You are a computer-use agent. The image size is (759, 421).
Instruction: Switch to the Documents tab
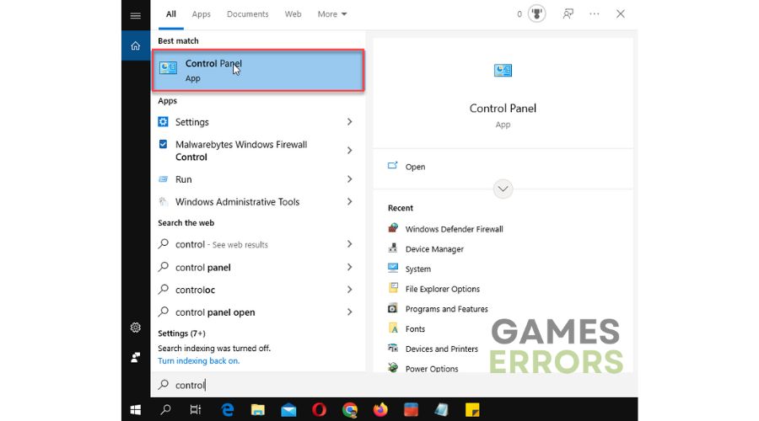(x=247, y=14)
